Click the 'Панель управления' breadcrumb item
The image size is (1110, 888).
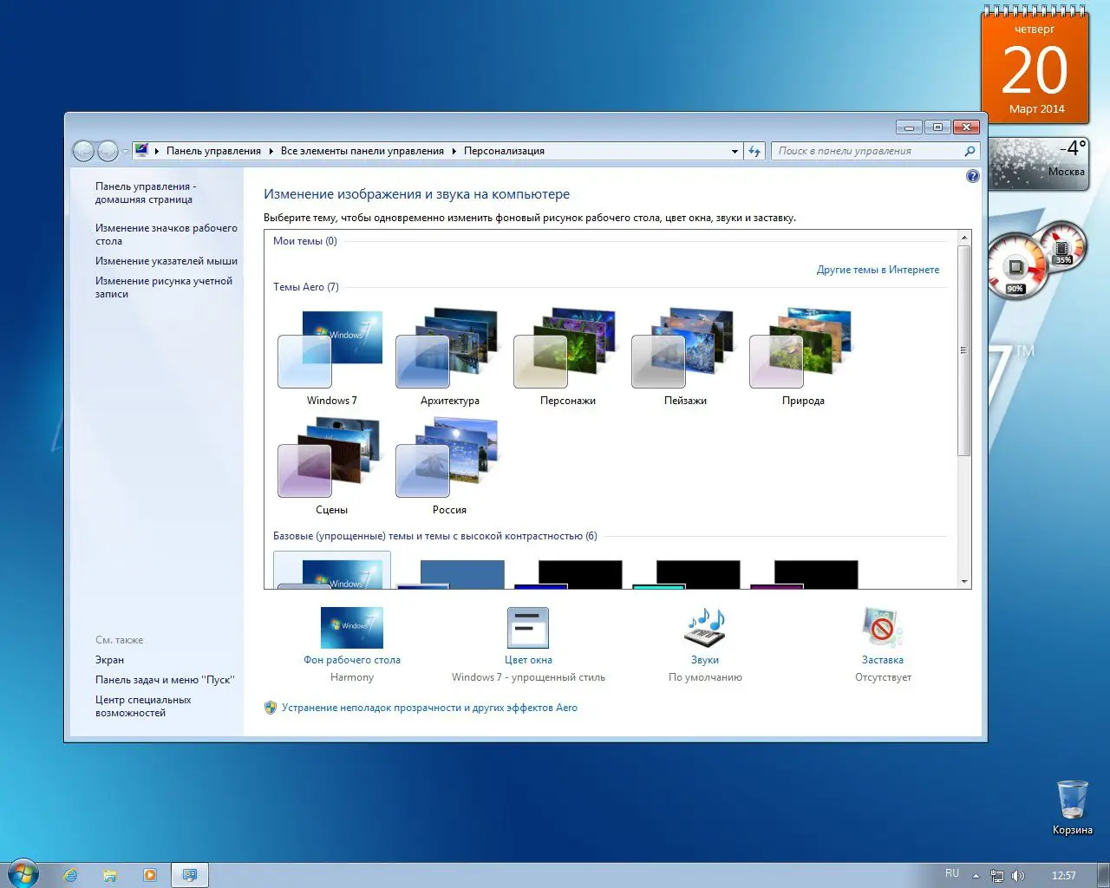213,151
